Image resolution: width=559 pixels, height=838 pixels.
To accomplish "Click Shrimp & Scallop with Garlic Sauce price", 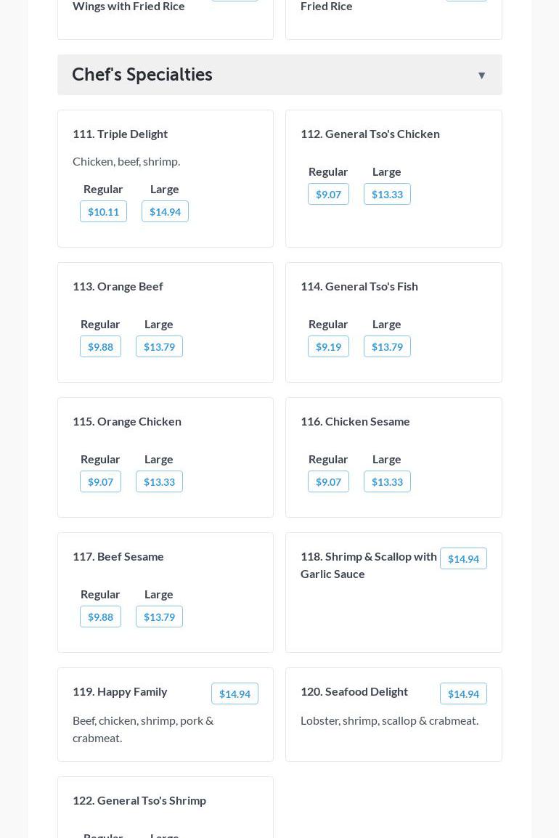I will coord(463,559).
